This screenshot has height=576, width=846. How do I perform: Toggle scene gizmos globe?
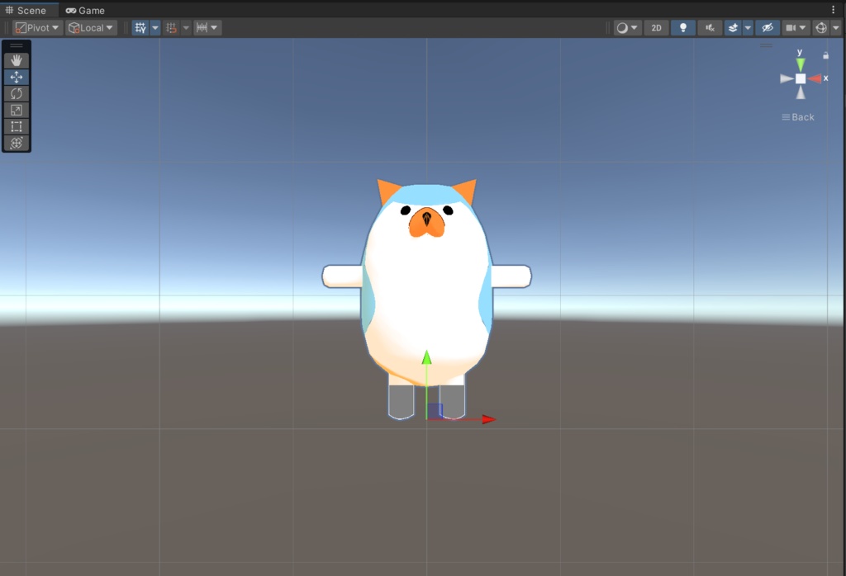(x=821, y=27)
